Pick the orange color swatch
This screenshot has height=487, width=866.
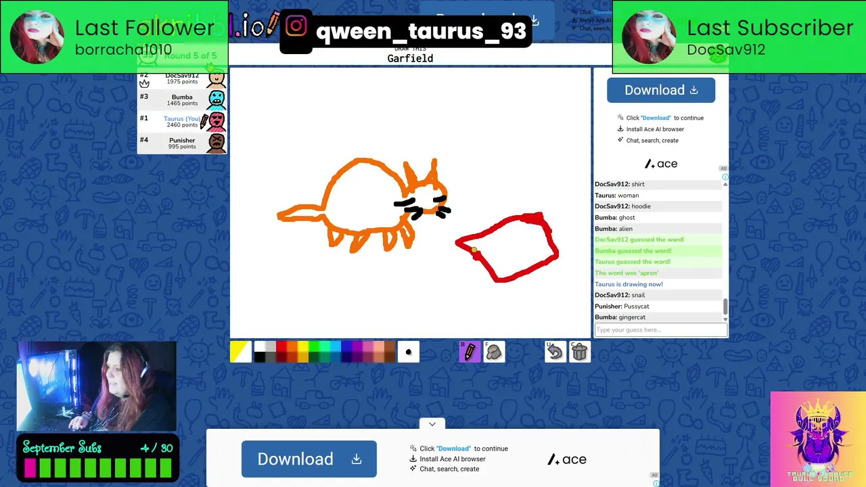tap(292, 346)
